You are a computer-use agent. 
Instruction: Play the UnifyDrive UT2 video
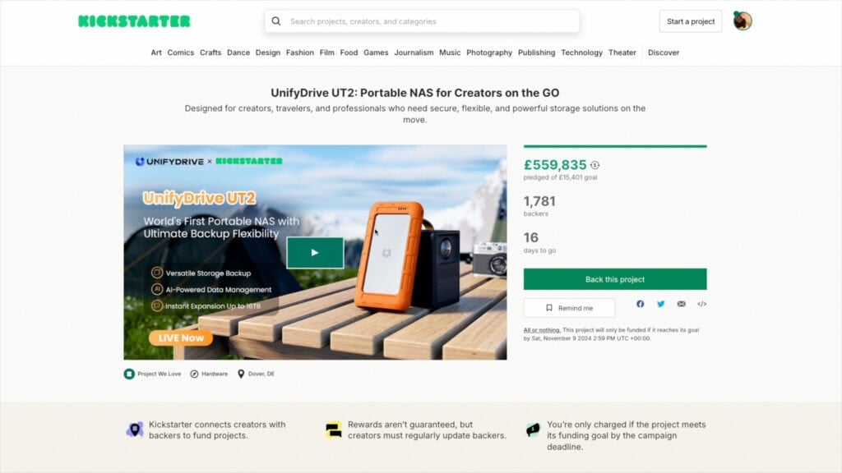click(x=315, y=253)
